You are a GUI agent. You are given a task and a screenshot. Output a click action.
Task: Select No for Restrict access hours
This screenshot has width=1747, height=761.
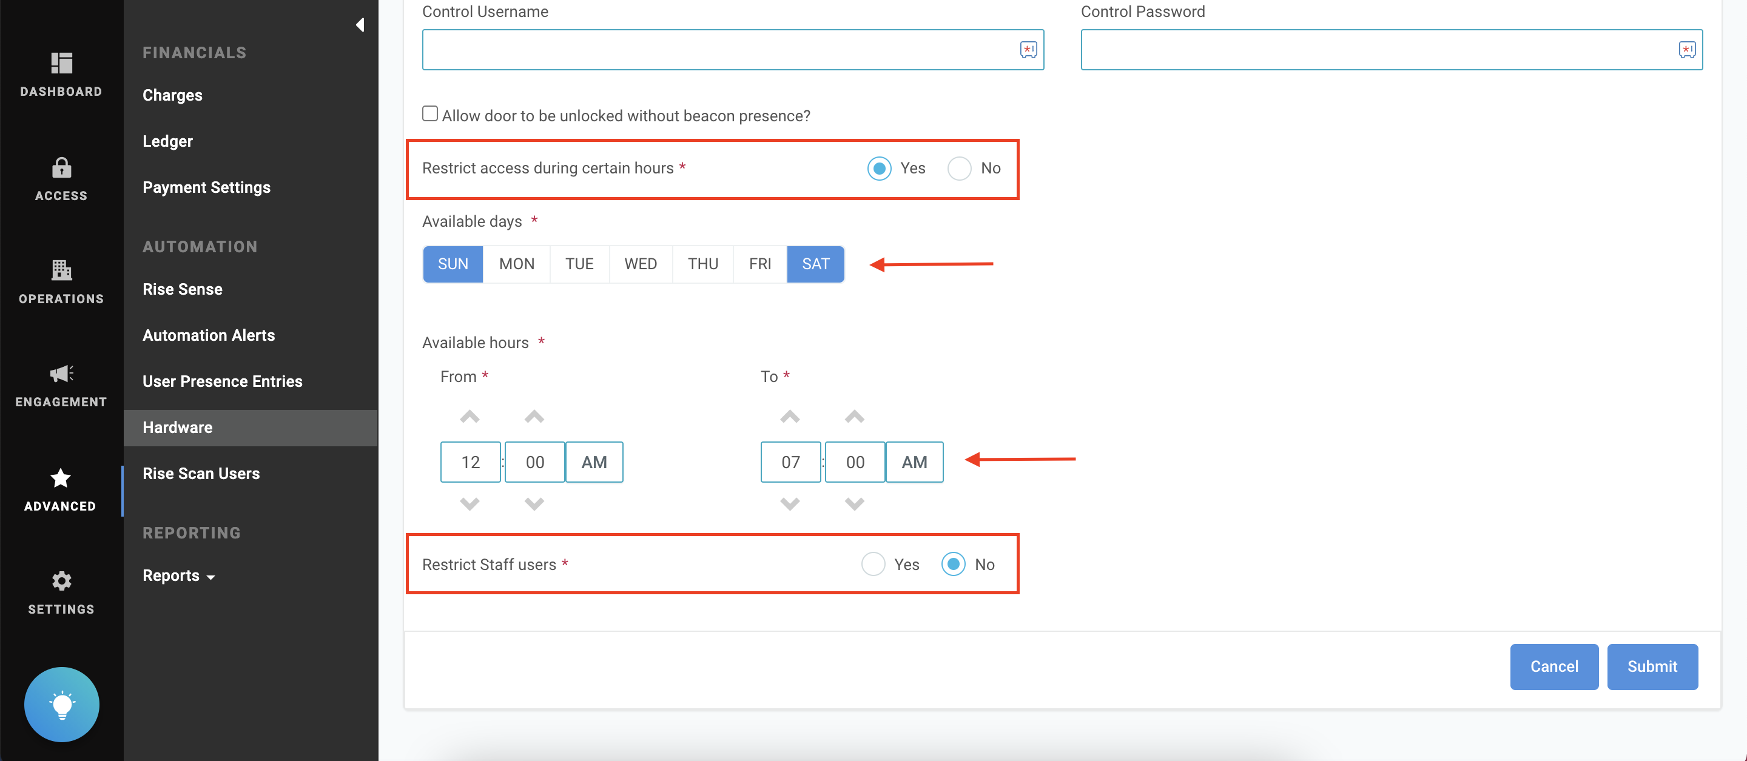(959, 168)
